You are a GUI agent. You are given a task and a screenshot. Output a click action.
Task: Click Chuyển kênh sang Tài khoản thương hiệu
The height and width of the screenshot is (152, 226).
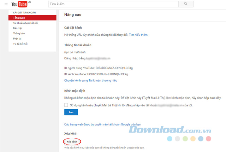(91, 81)
